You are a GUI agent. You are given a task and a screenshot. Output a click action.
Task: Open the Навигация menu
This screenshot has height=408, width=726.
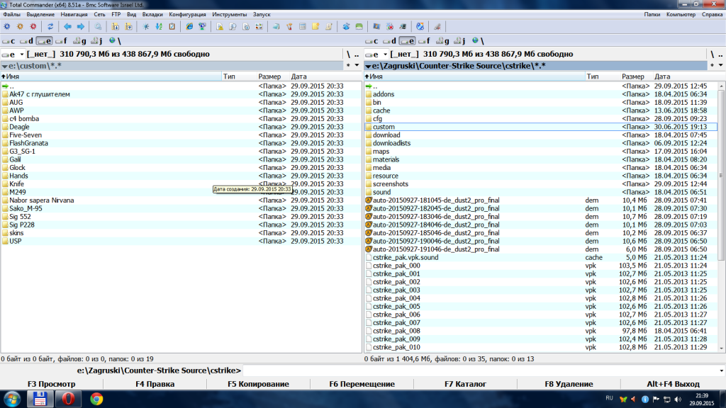tap(74, 14)
